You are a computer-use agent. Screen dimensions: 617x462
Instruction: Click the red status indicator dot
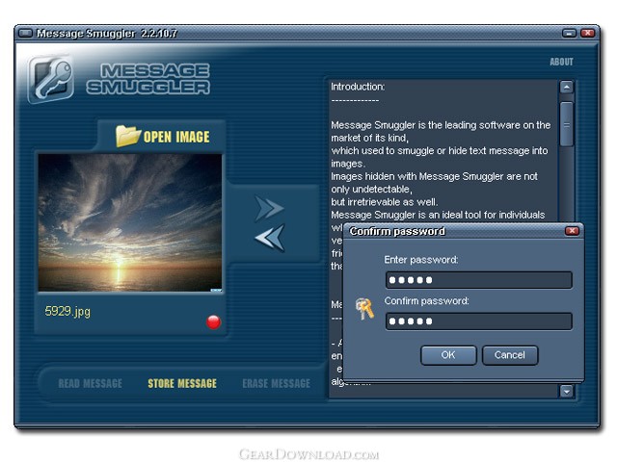214,321
